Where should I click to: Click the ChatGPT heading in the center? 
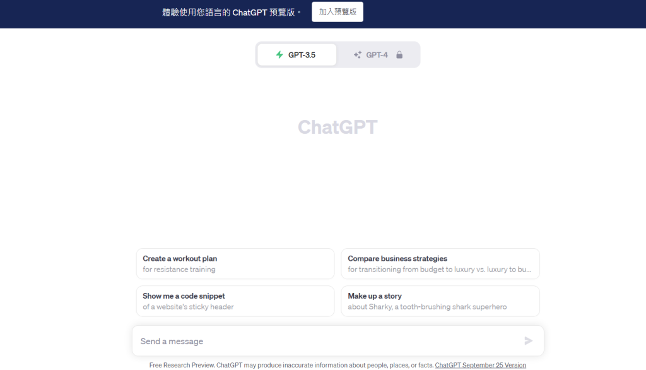(338, 127)
